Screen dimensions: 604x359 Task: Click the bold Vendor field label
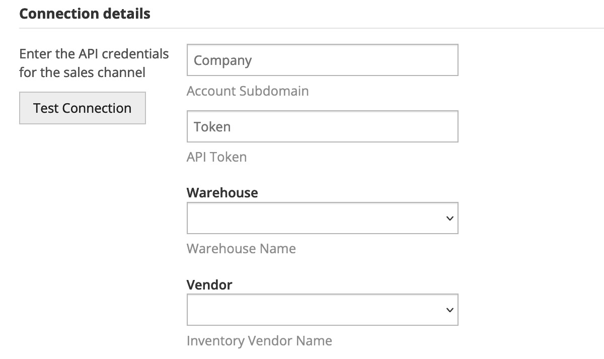click(209, 285)
